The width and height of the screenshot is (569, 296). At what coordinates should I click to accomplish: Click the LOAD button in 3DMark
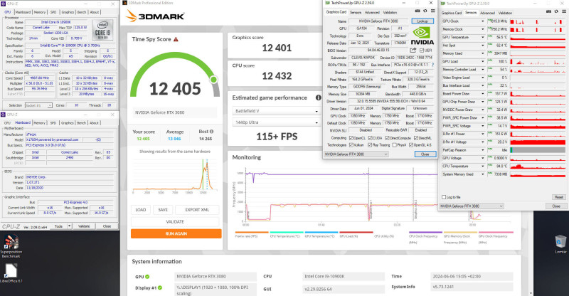pyautogui.click(x=140, y=210)
